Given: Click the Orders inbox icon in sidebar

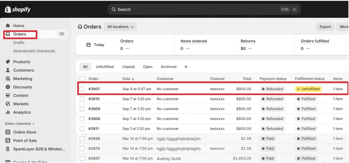Looking at the screenshot, I should [8, 34].
